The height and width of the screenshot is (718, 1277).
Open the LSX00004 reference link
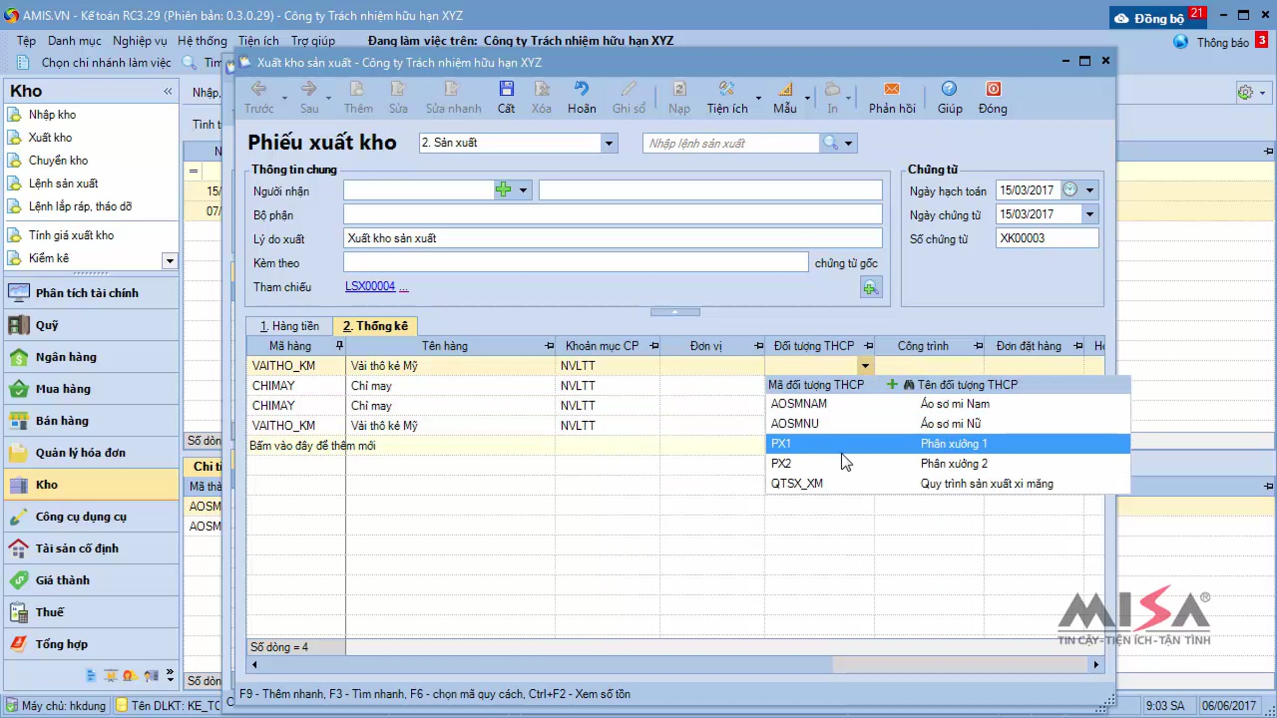pos(370,286)
